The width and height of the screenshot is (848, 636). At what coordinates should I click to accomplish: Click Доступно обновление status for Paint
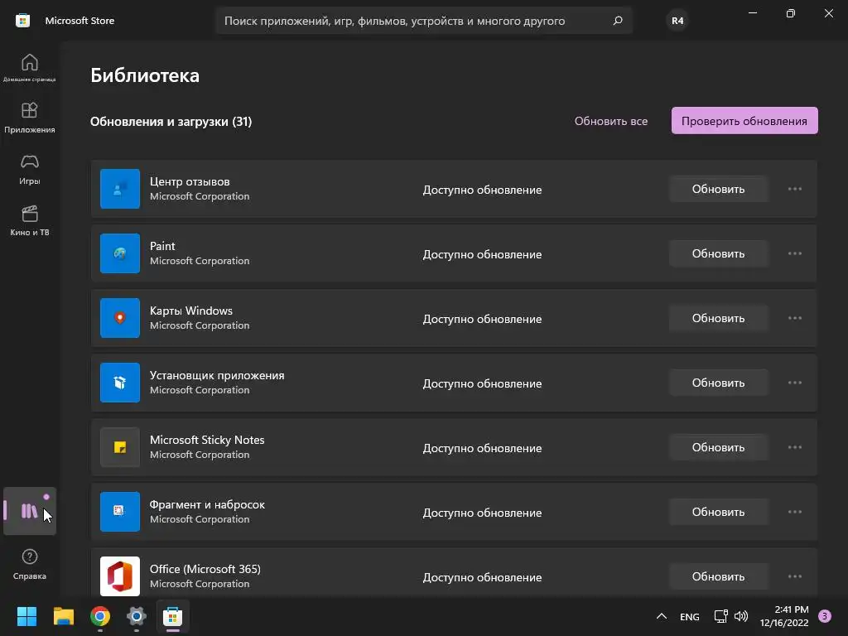[482, 254]
